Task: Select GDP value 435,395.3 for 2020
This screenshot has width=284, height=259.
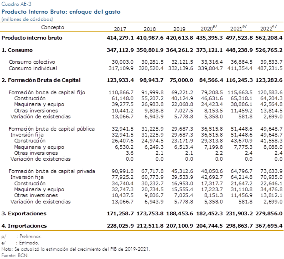Action: click(x=209, y=38)
